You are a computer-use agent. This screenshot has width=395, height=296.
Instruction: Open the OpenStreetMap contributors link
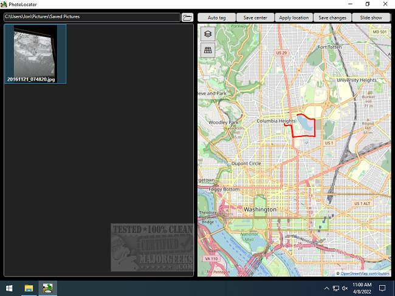[x=365, y=274]
